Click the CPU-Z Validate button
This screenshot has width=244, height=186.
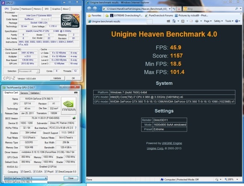tap(57, 78)
